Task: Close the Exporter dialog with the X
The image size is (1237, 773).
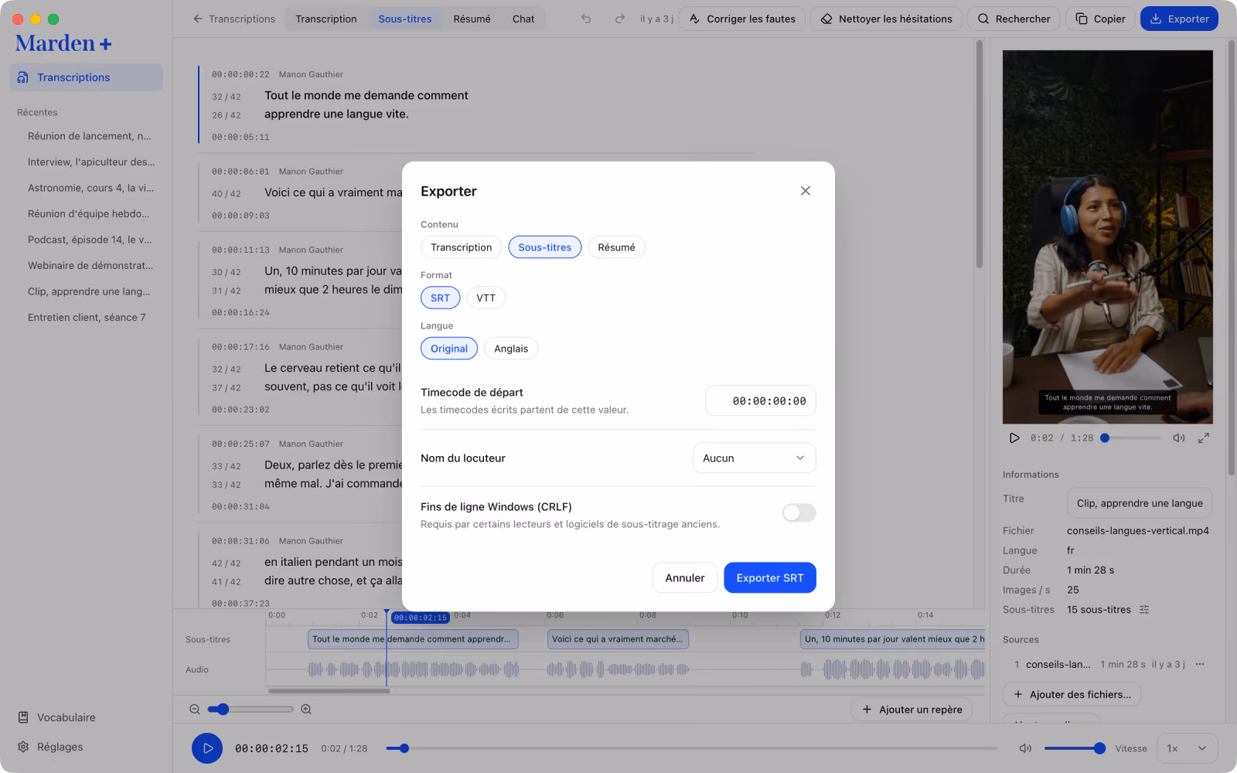Action: pos(806,191)
